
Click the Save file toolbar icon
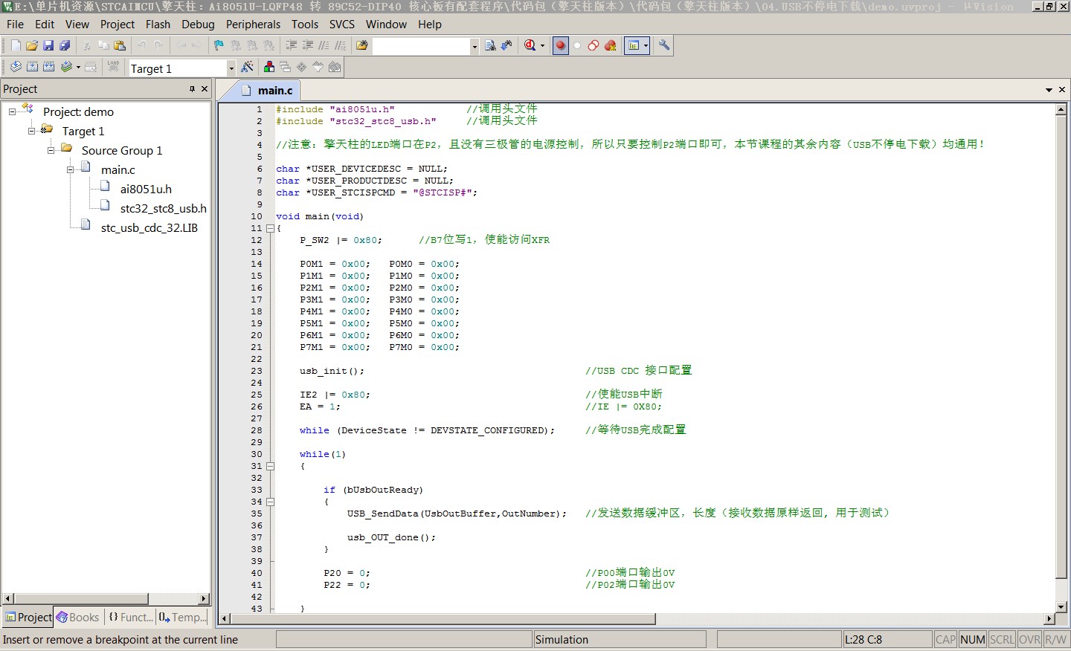[48, 45]
